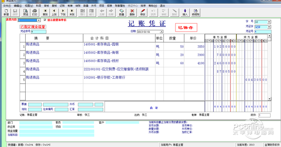Click the 摘要 cell in row 5
This screenshot has height=147, width=281.
[x=54, y=79]
